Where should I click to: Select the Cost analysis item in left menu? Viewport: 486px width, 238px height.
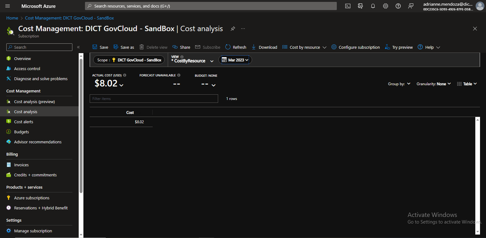(39, 112)
